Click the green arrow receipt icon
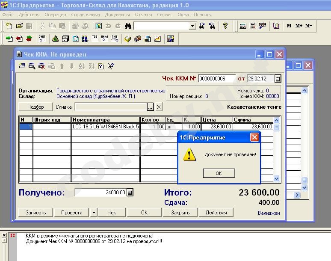 click(x=9, y=39)
